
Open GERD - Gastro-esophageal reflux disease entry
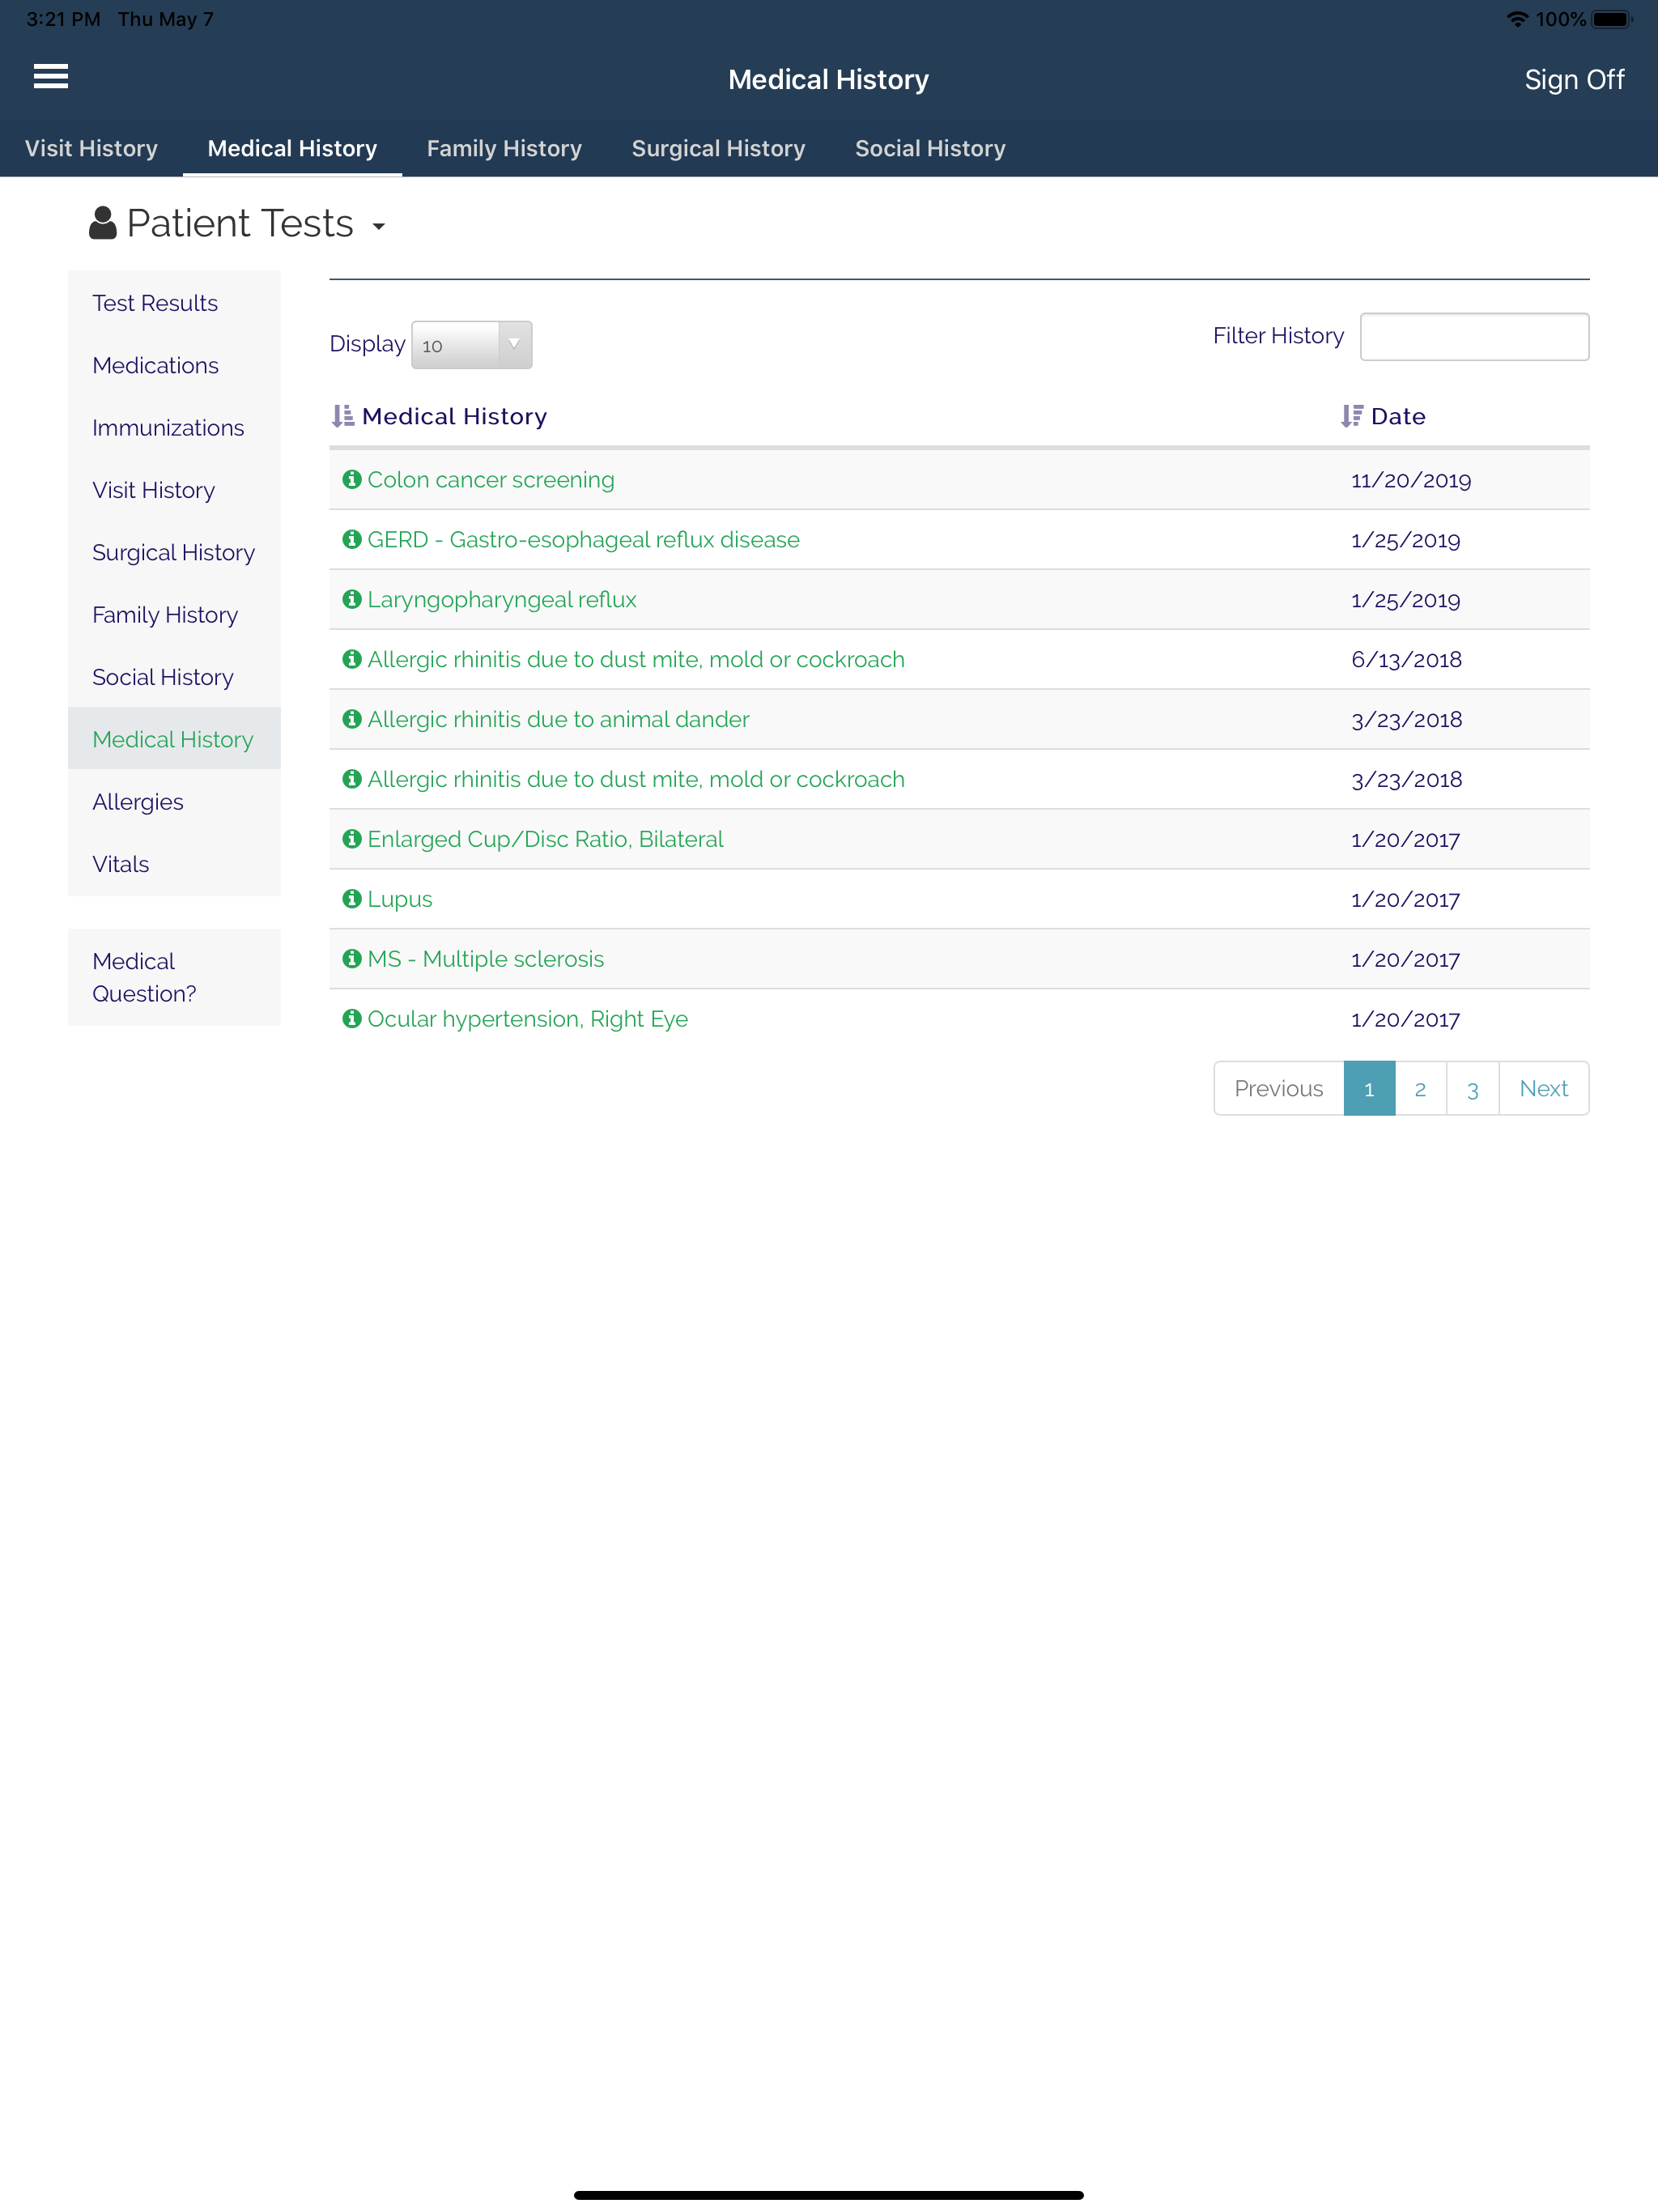pos(583,540)
